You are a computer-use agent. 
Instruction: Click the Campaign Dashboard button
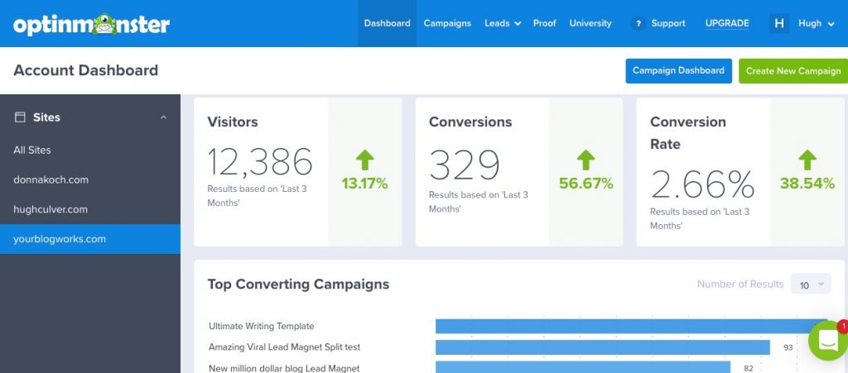[x=679, y=71]
